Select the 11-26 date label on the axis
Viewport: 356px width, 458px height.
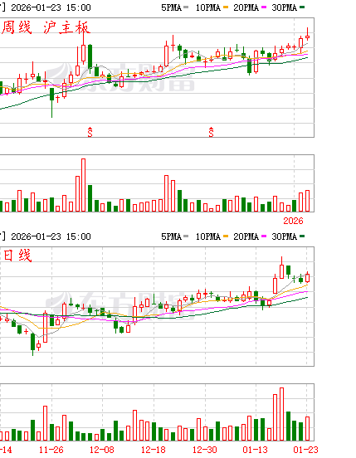tap(51, 450)
